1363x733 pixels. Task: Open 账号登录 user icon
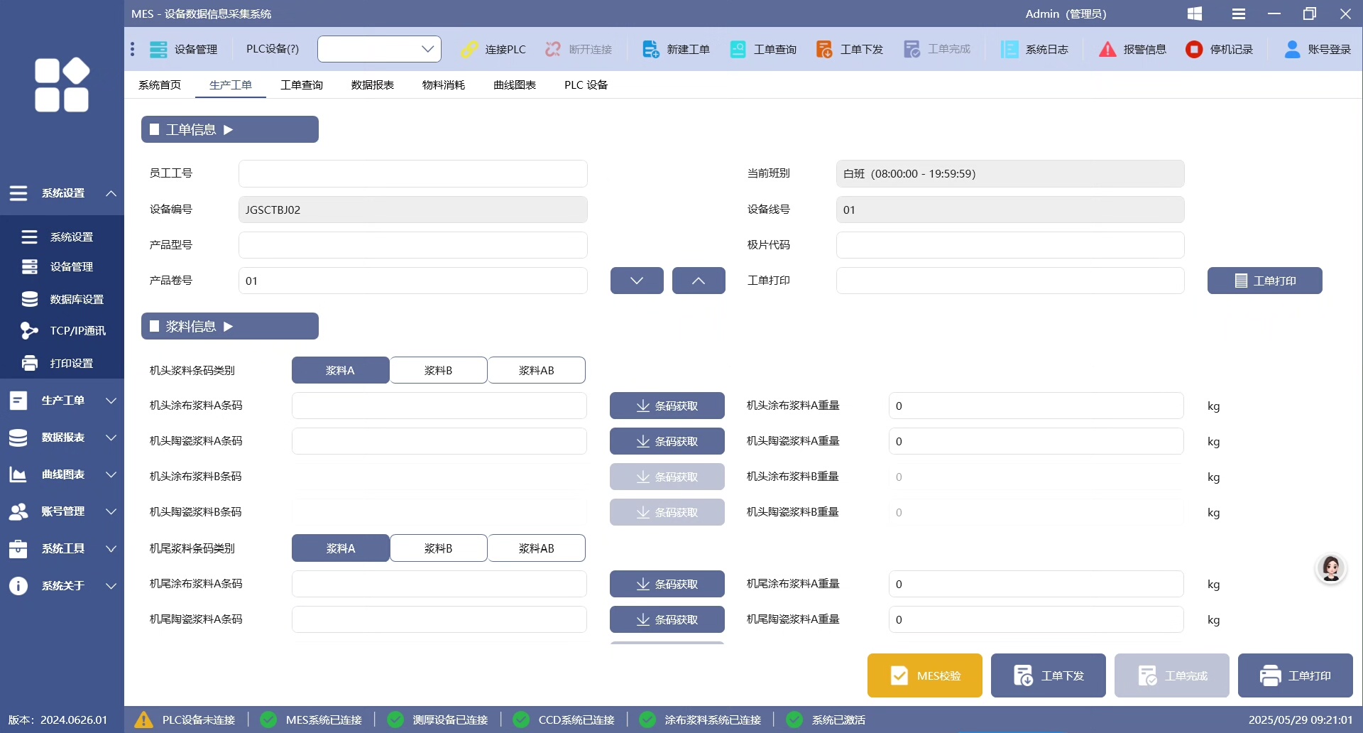click(1292, 49)
